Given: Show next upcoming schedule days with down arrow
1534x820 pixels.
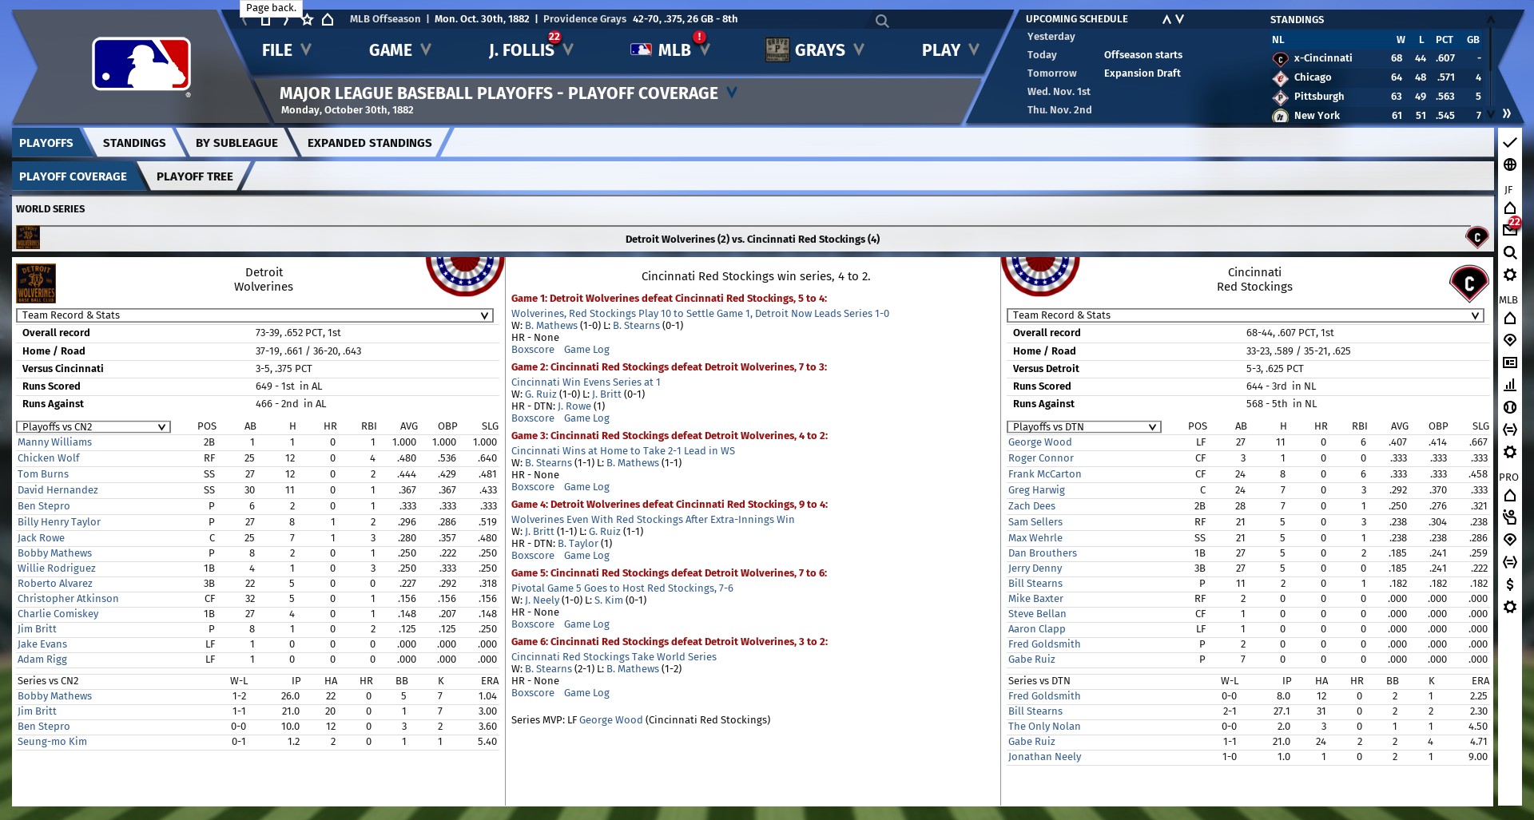Looking at the screenshot, I should pyautogui.click(x=1179, y=19).
